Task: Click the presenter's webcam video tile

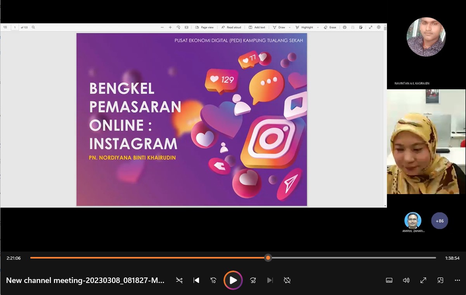Action: 426,142
